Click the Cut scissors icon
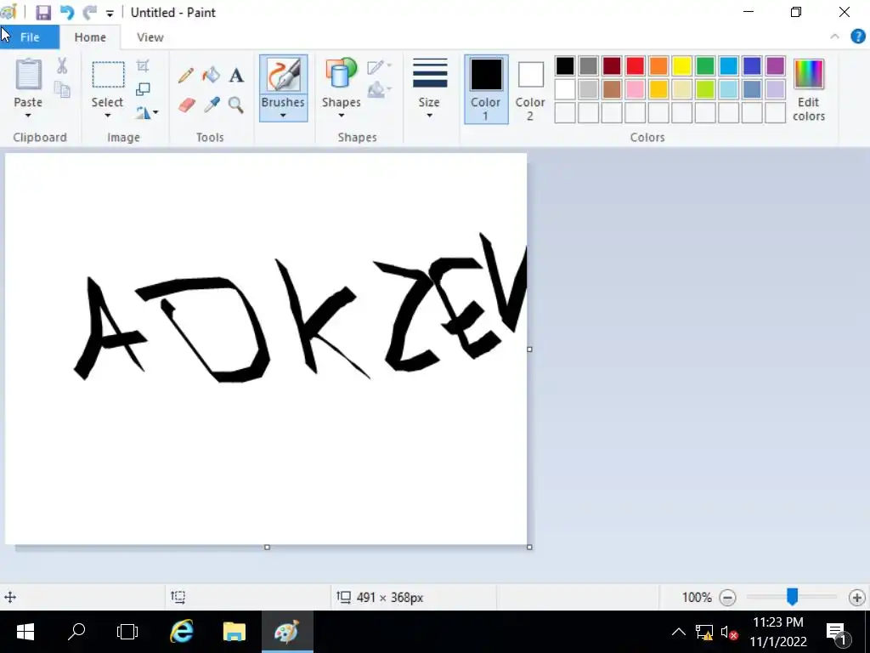 [x=62, y=66]
